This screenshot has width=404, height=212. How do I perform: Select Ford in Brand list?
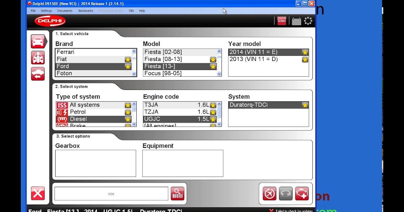tap(93, 66)
